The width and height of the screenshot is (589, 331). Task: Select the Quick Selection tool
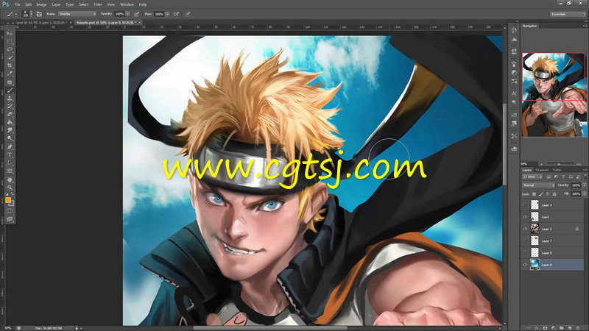10,57
